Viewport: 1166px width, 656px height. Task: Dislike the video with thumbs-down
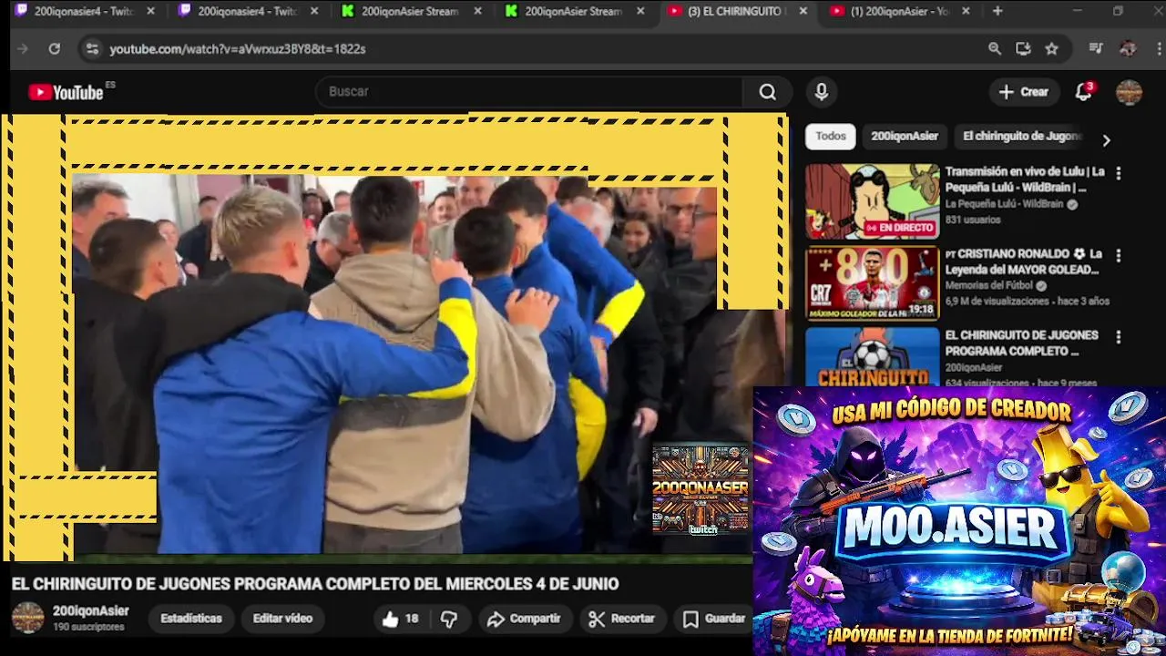448,619
